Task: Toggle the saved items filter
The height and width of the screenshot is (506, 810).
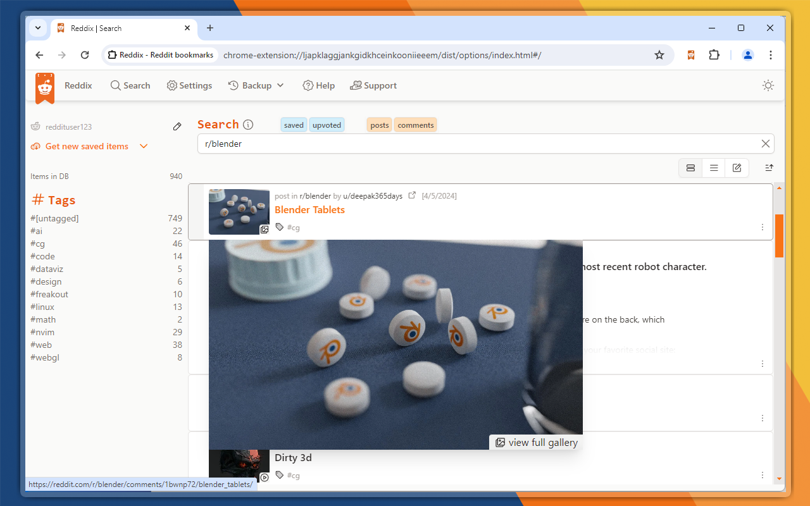Action: coord(294,125)
